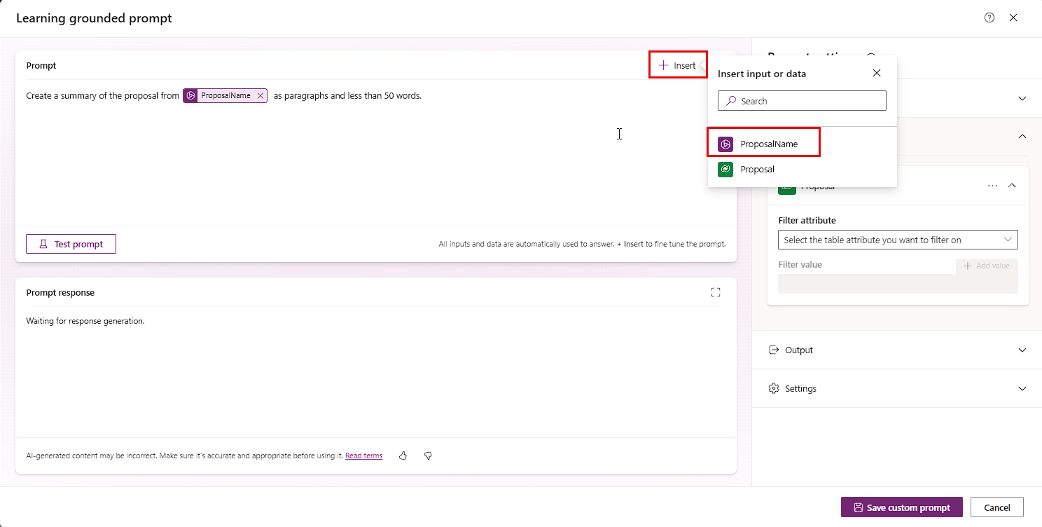Click the Cancel button
1042x527 pixels.
click(997, 507)
